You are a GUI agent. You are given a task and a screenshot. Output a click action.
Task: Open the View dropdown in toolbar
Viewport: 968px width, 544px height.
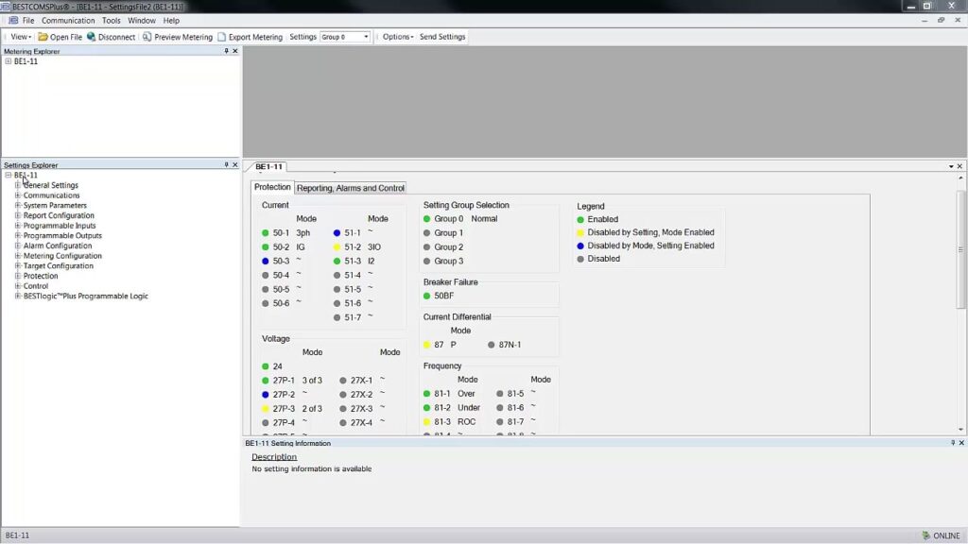point(21,37)
